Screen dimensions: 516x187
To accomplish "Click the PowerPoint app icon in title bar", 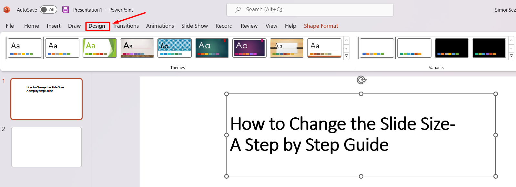I will tap(6, 10).
